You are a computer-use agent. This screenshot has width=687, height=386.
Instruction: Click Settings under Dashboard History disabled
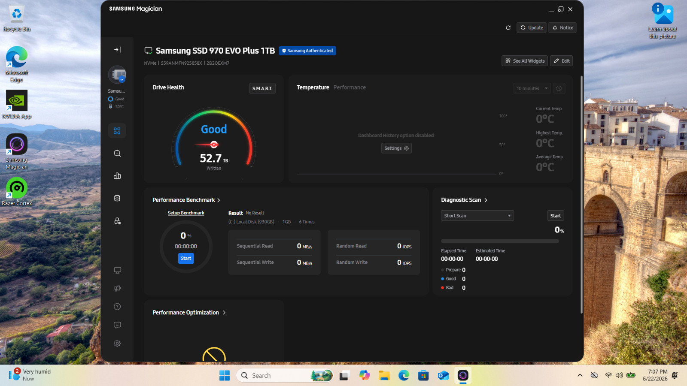tap(396, 148)
